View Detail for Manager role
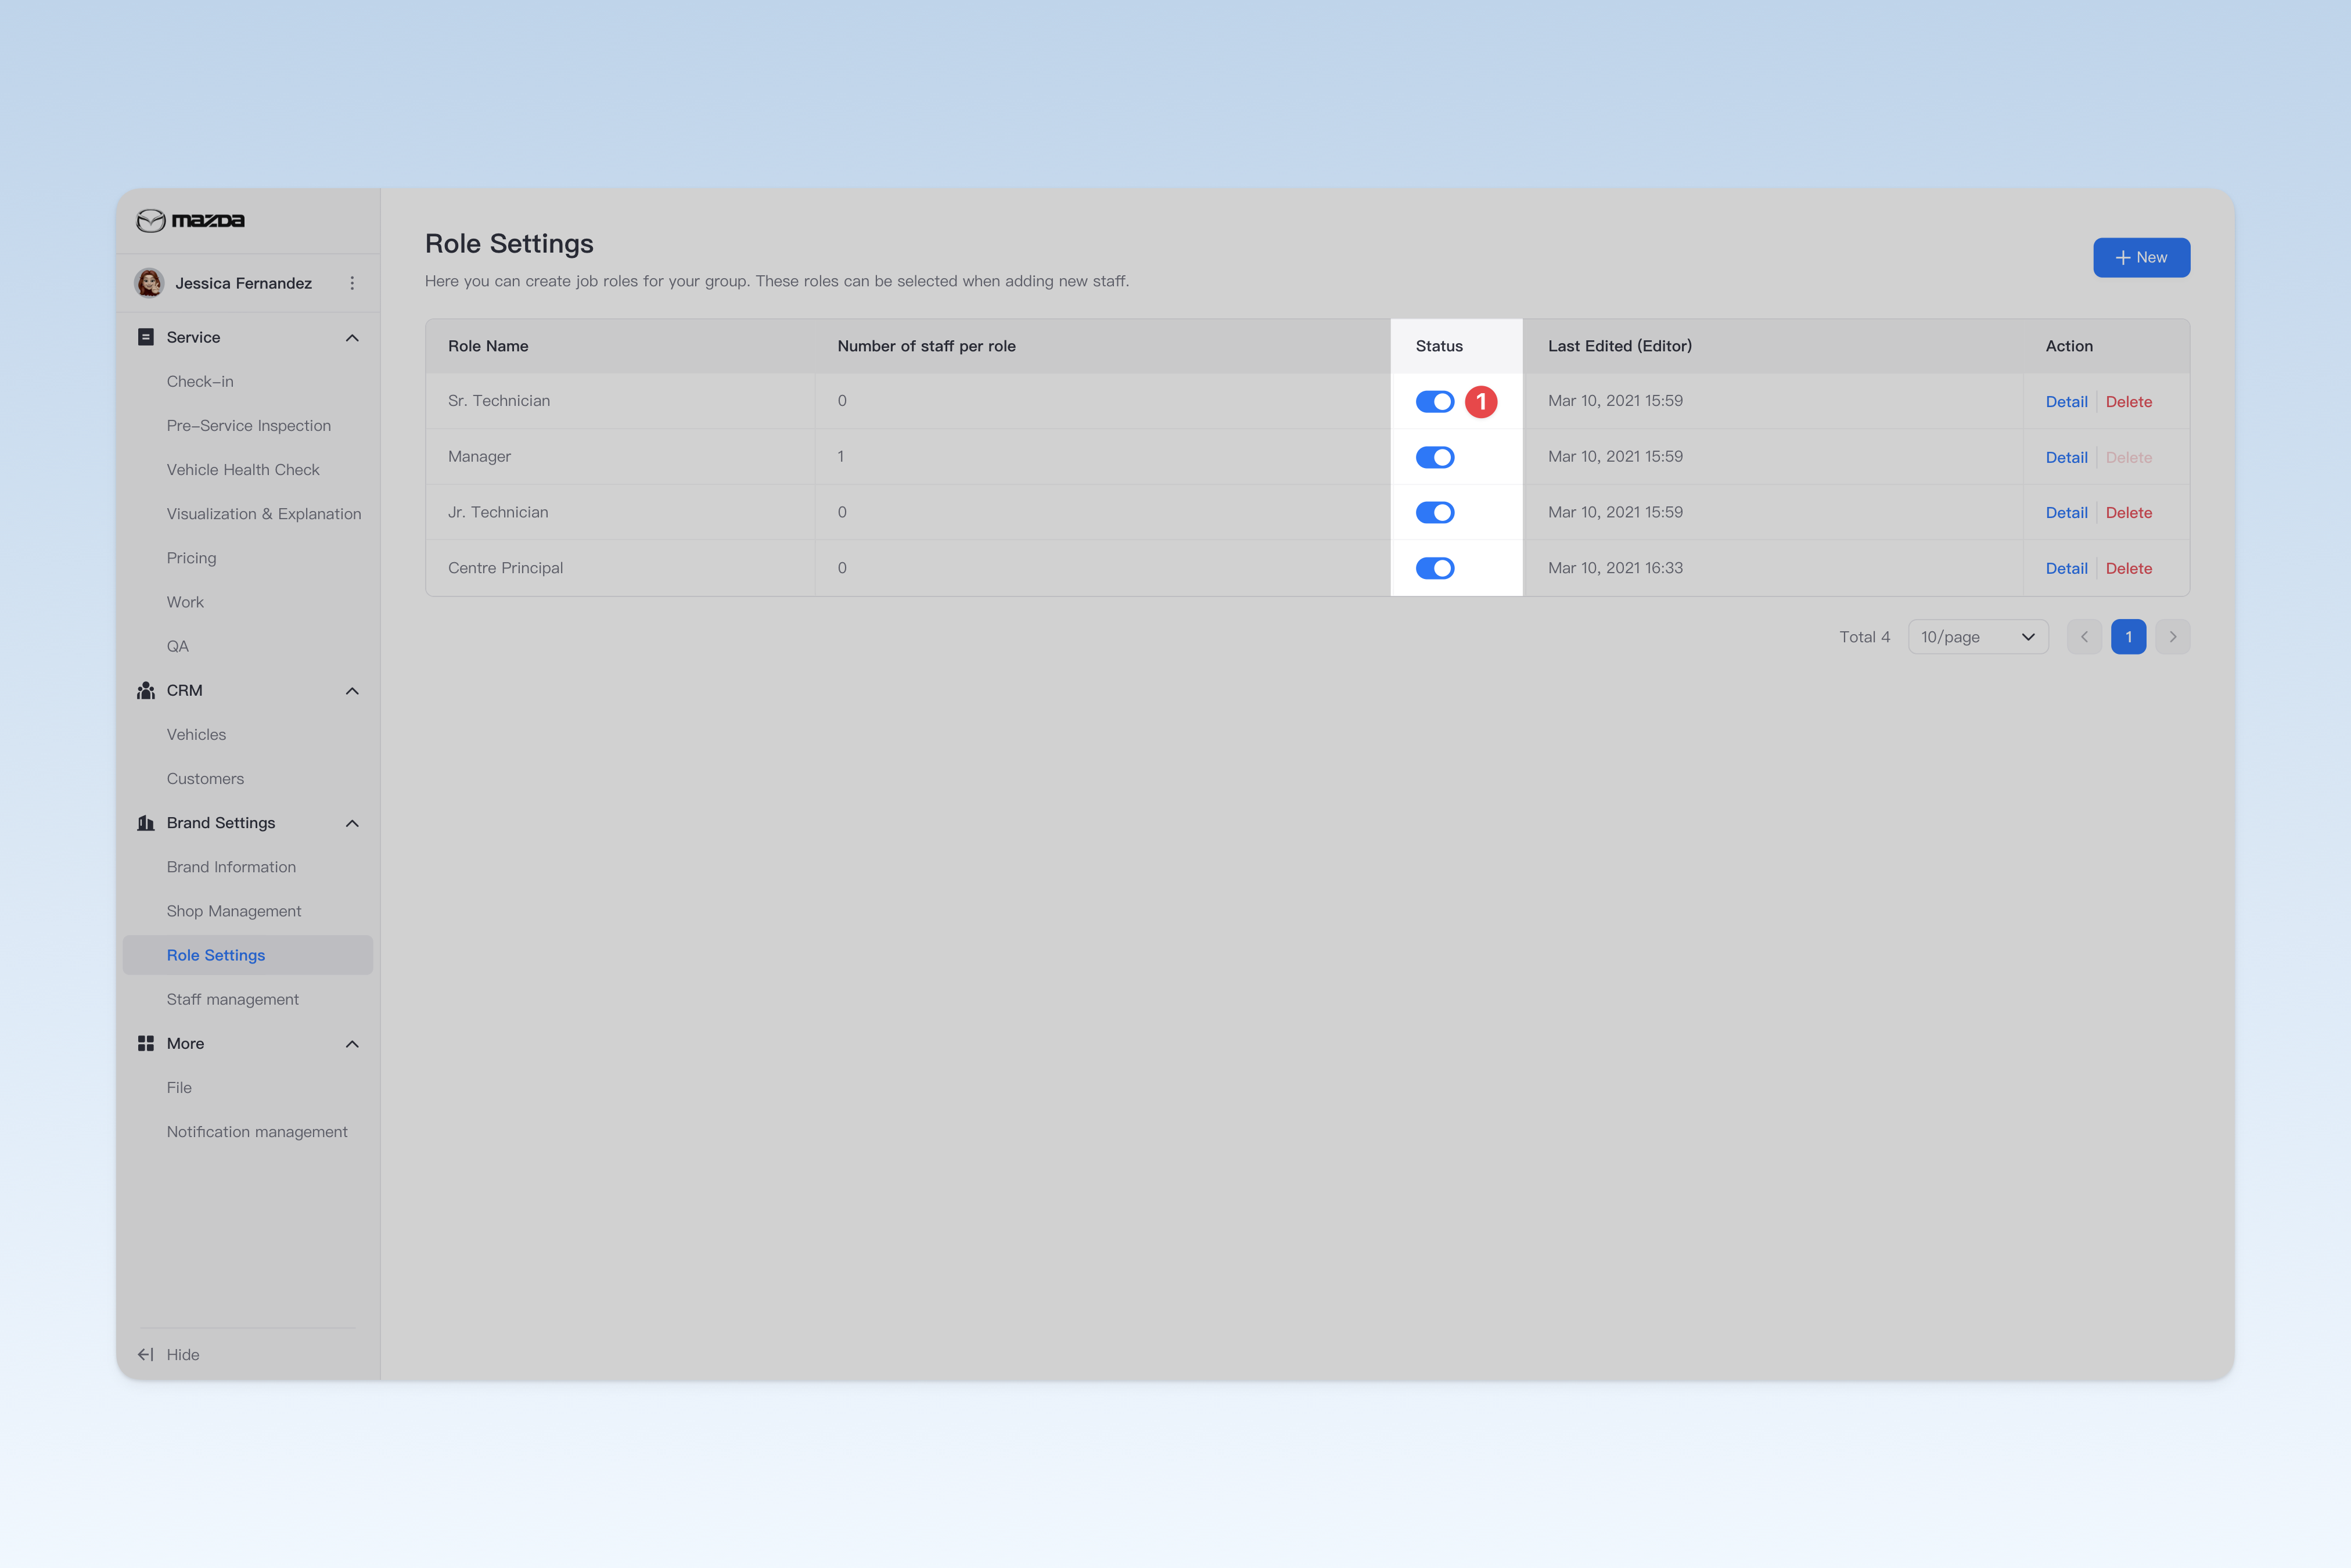This screenshot has width=2351, height=1568. click(x=2066, y=457)
